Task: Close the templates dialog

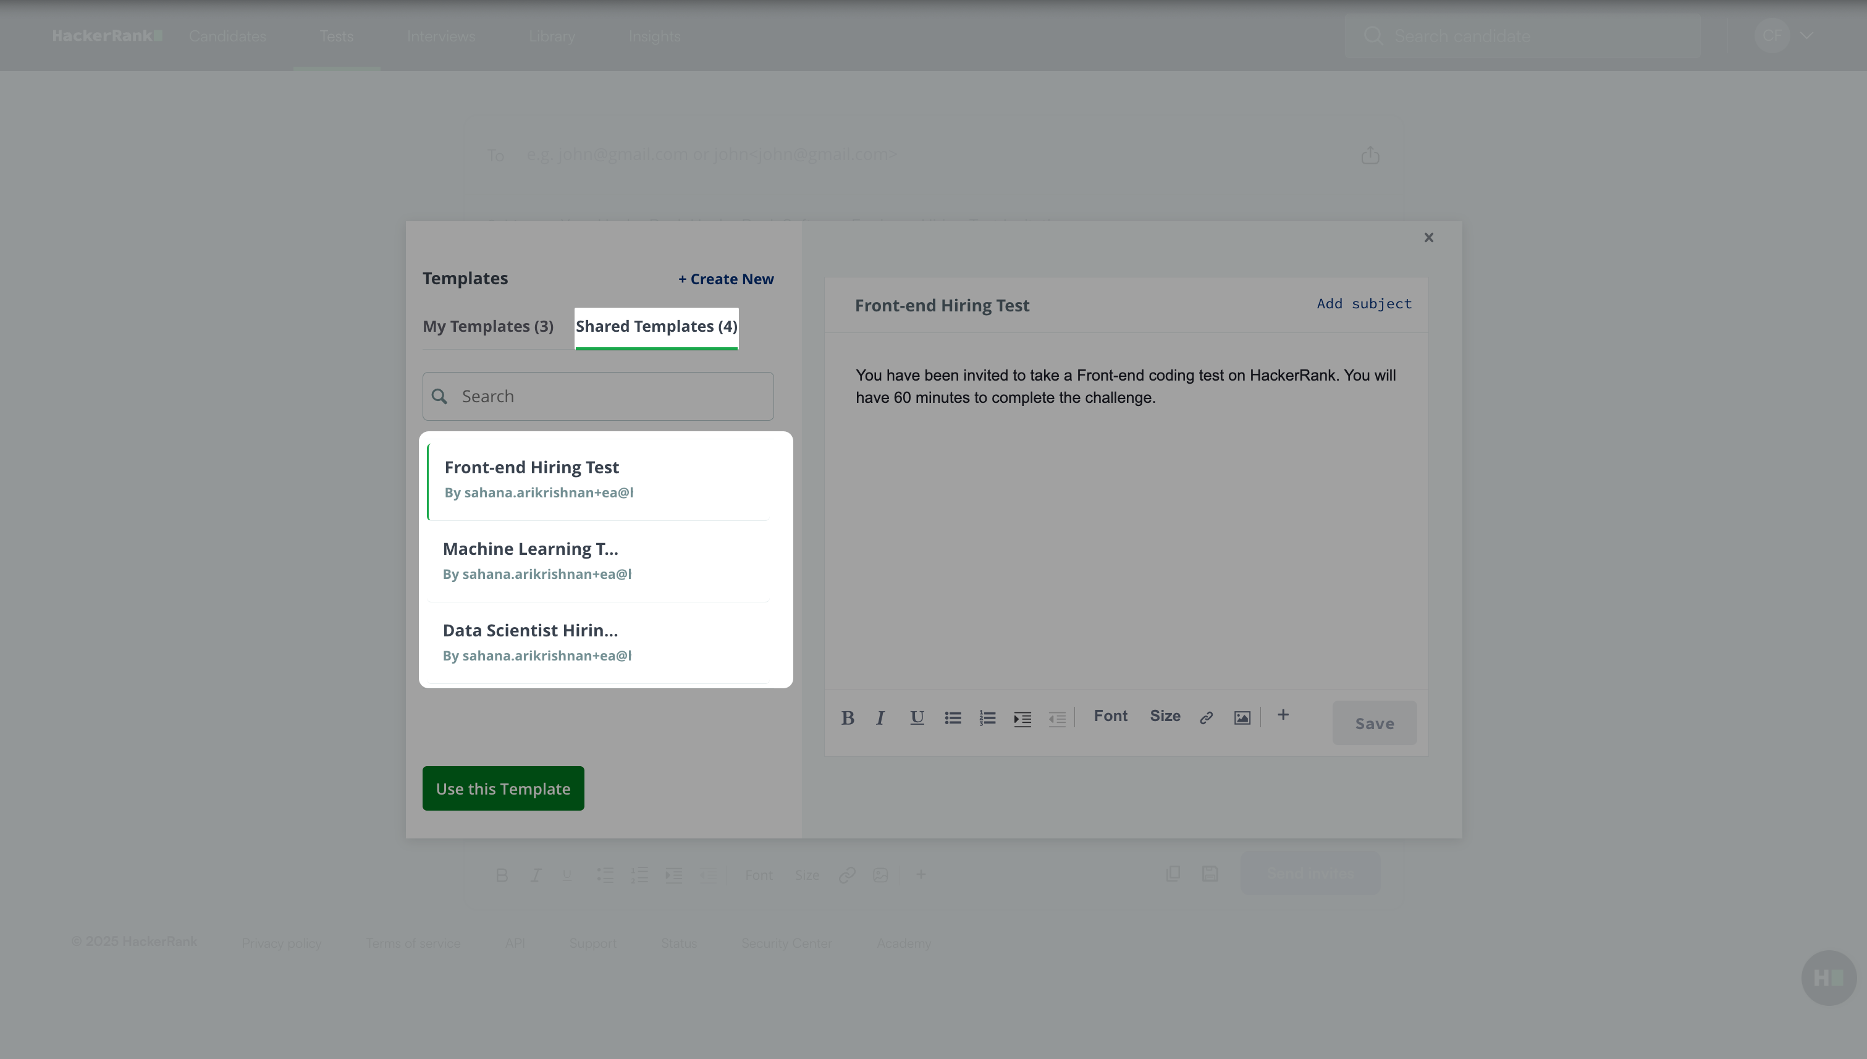Action: point(1428,238)
